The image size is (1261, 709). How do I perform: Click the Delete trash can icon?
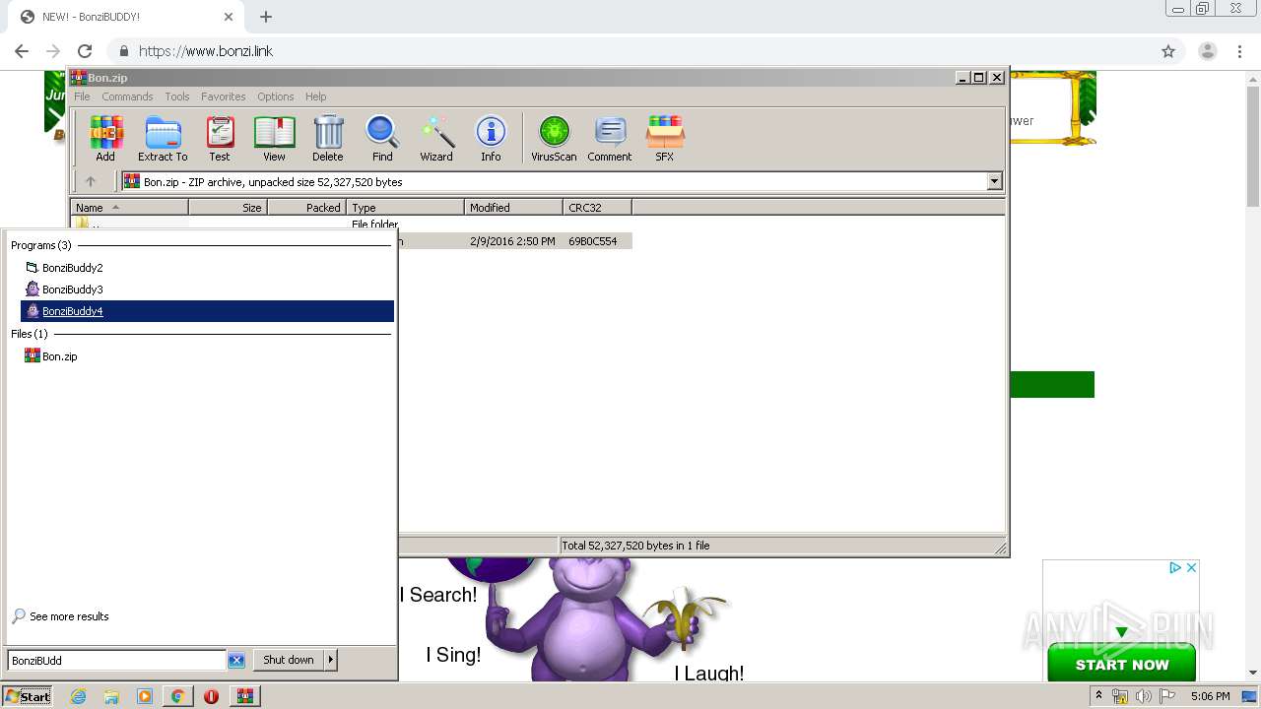(x=328, y=138)
